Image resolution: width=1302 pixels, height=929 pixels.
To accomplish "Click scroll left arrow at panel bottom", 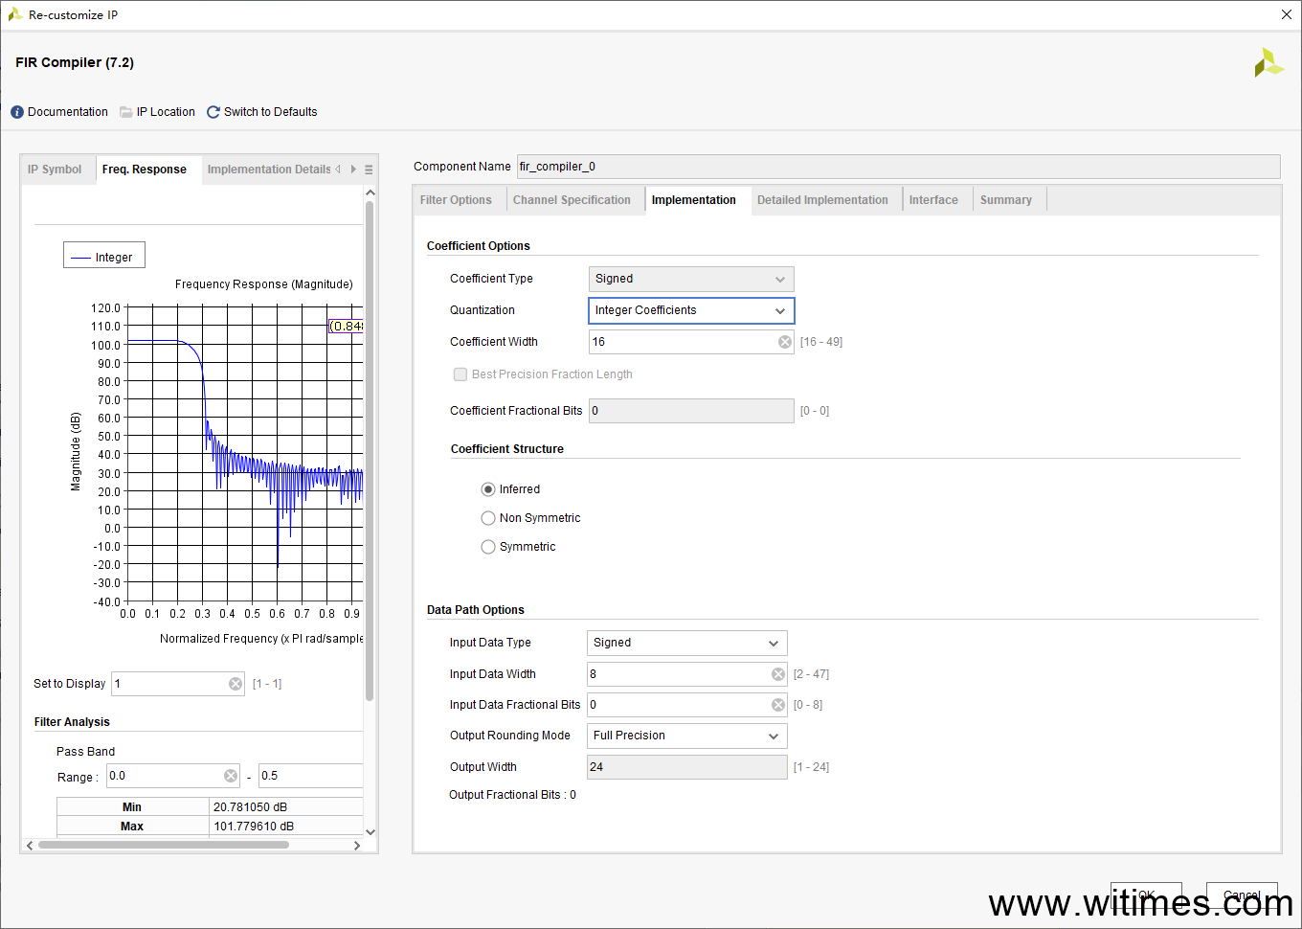I will (x=30, y=845).
